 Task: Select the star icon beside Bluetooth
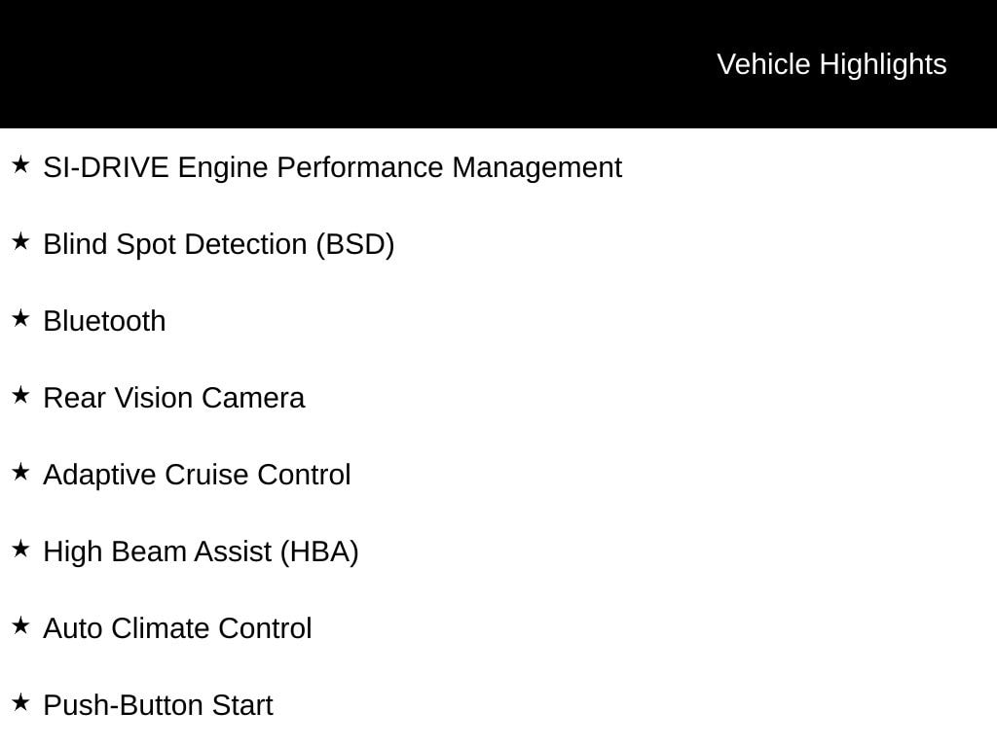tap(20, 319)
